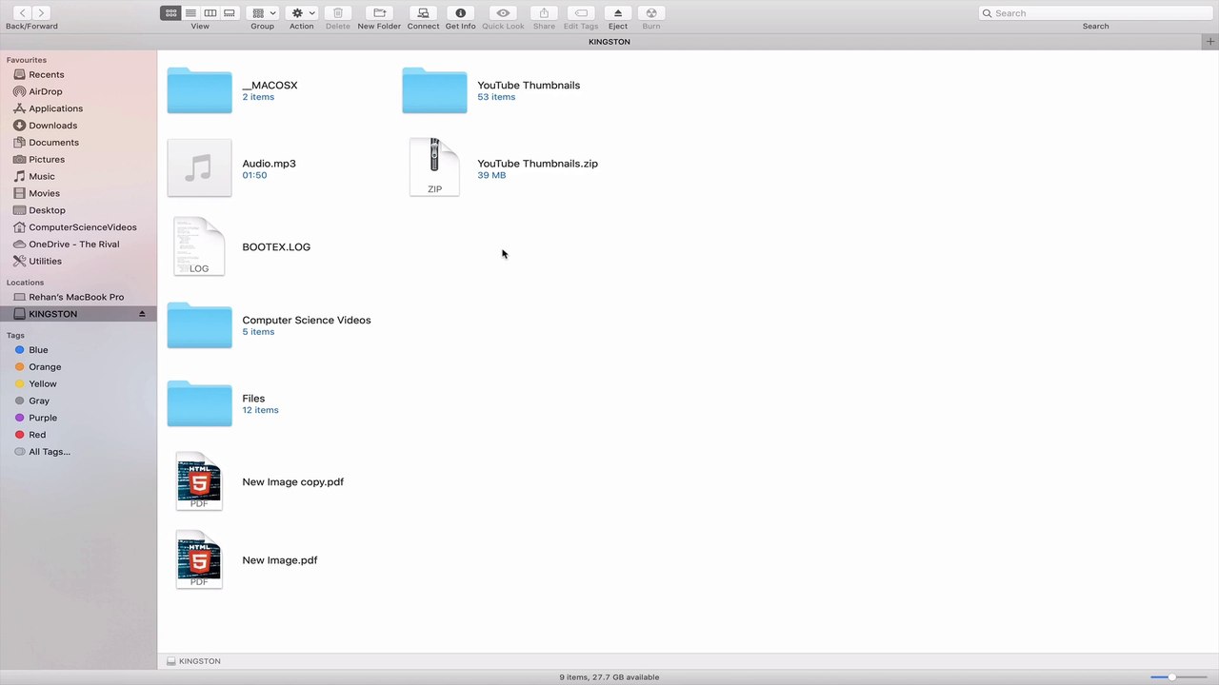
Task: Select the Files folder icon
Action: point(199,403)
